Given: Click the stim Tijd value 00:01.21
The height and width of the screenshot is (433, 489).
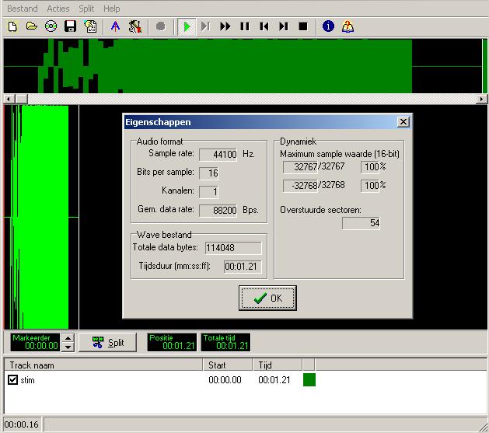Looking at the screenshot, I should click(274, 380).
